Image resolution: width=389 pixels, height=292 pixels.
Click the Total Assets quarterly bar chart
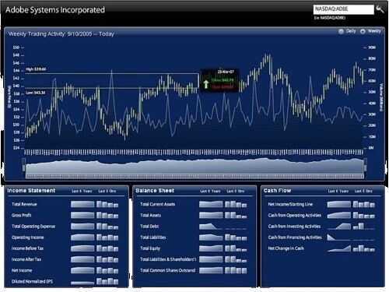(236, 215)
